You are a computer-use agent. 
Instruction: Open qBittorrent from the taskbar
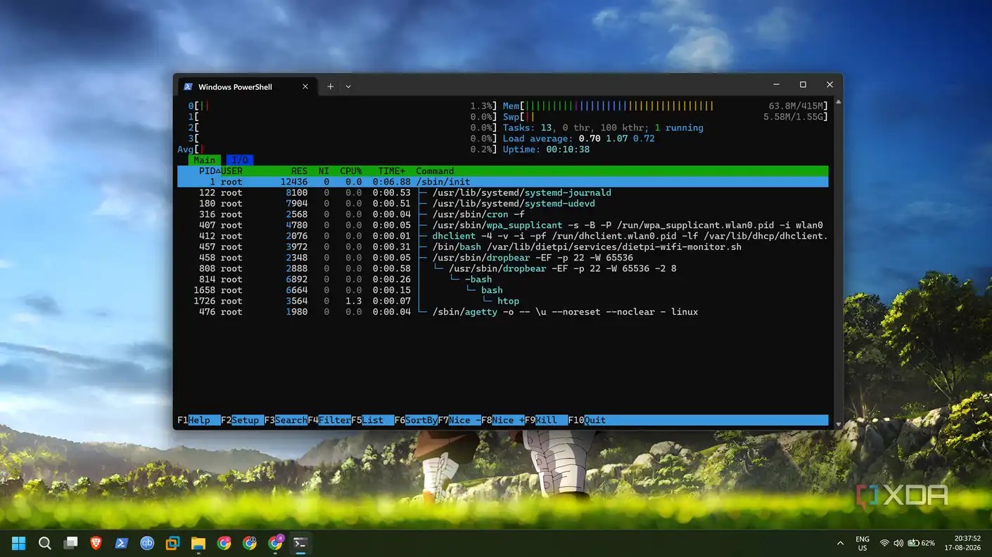(x=147, y=543)
